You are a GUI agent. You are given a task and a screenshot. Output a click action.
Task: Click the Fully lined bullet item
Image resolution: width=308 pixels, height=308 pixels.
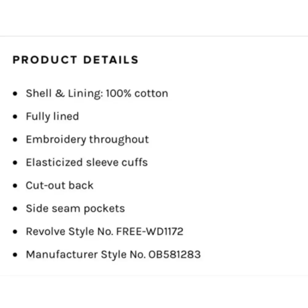[52, 116]
